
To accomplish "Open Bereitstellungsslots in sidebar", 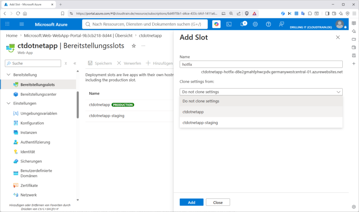I will tap(38, 85).
